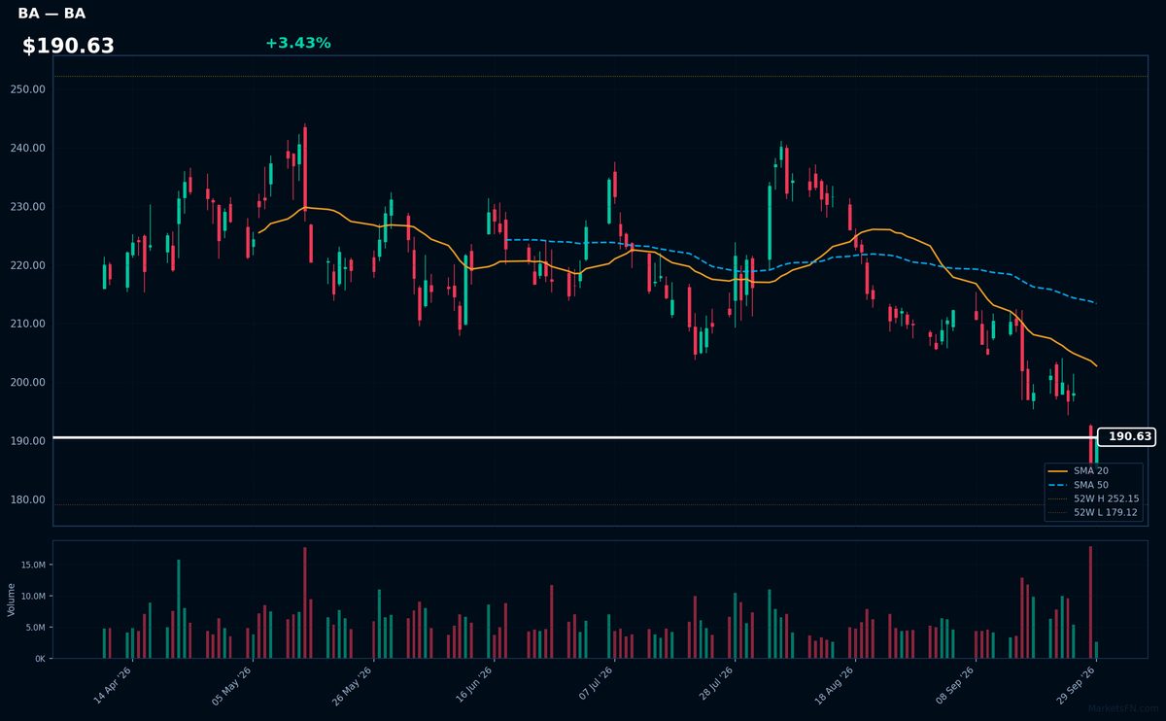Click the 29 Sep '26 date label
This screenshot has height=721, width=1166.
point(1075,686)
